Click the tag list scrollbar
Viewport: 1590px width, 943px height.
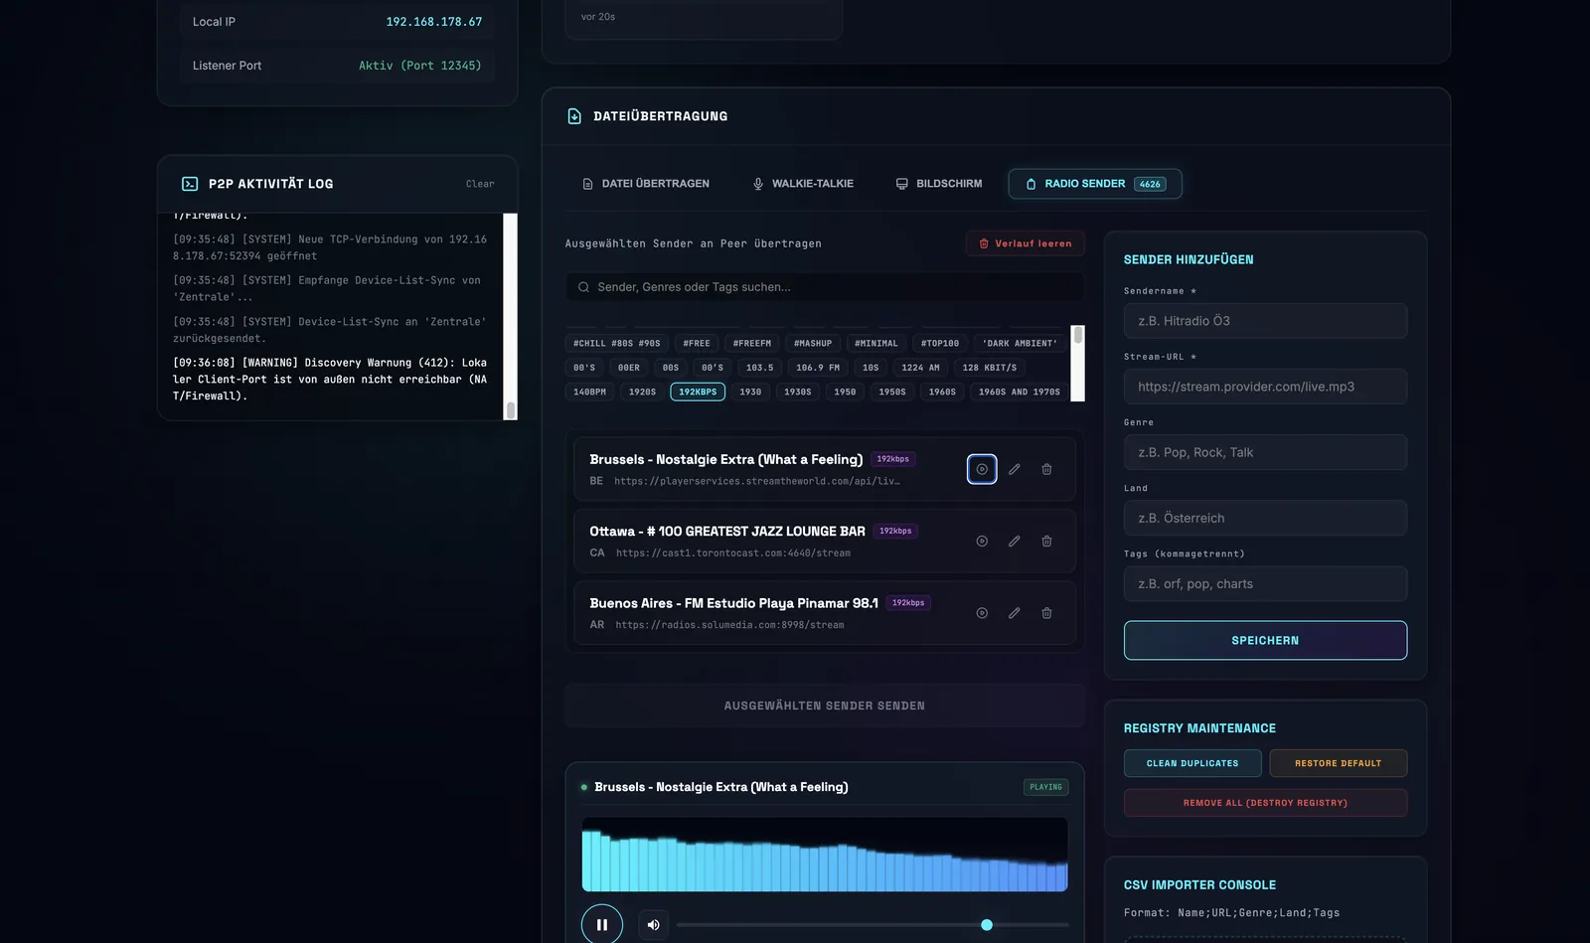pos(1077,364)
